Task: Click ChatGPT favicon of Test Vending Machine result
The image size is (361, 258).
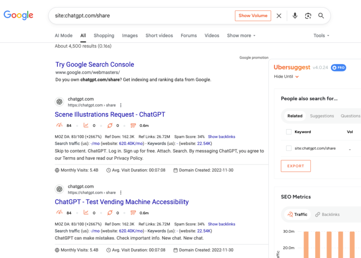Action: point(59,189)
